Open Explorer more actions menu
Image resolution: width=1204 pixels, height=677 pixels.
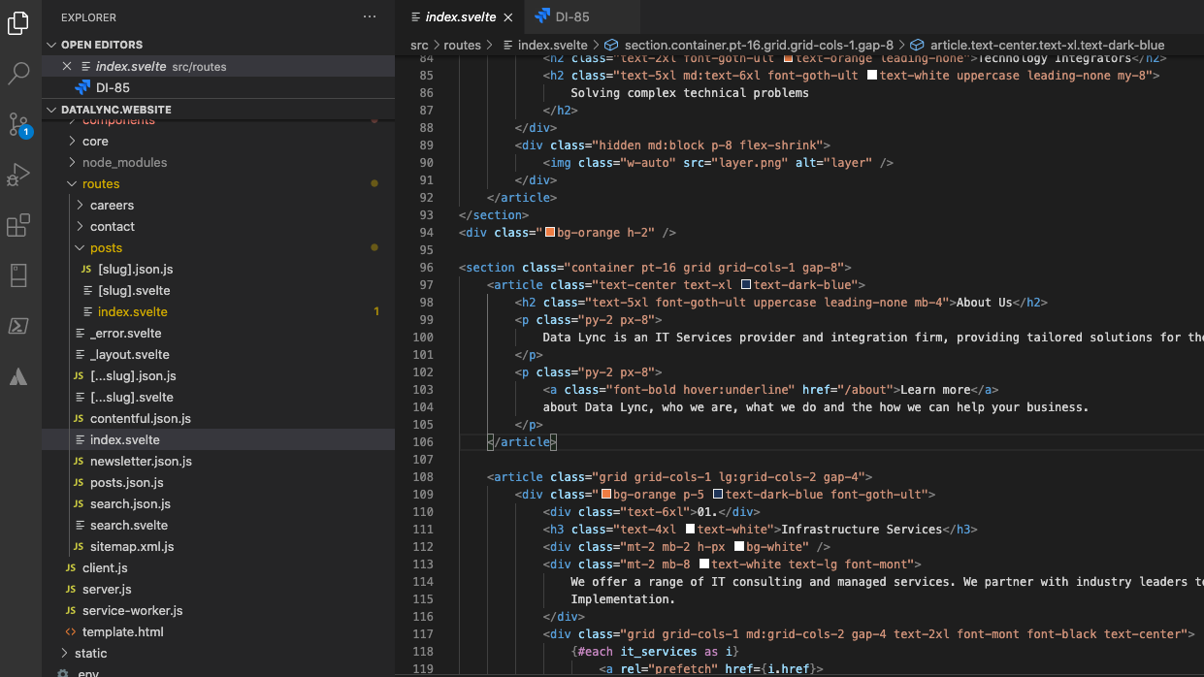coord(370,17)
